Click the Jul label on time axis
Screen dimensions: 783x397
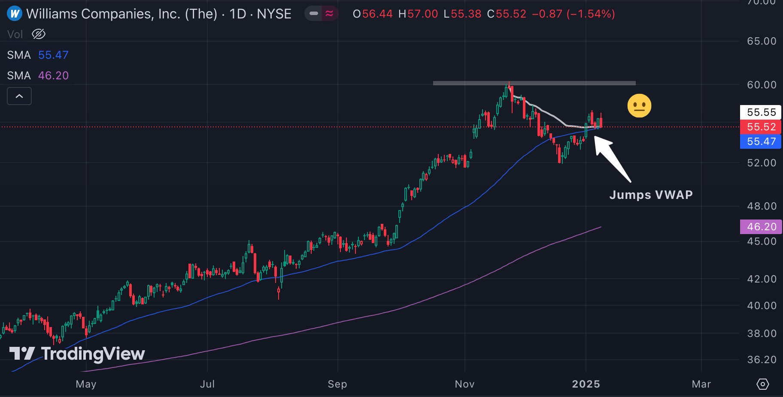point(207,384)
